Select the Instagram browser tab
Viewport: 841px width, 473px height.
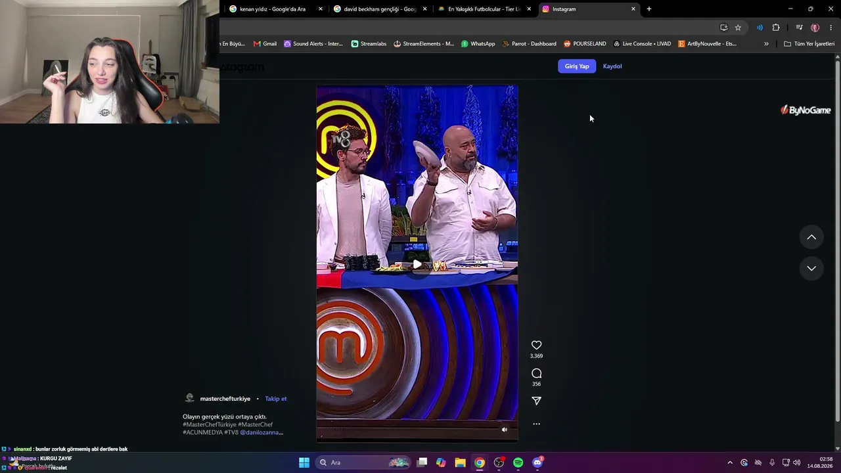pos(588,9)
